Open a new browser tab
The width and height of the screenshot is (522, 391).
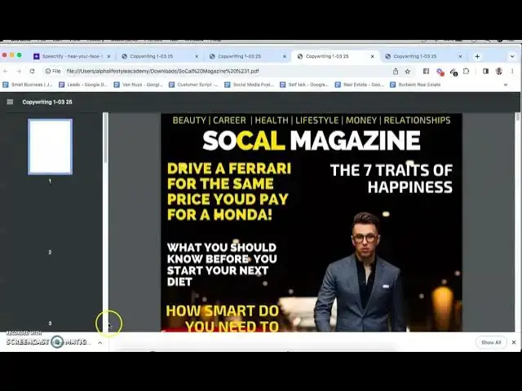tap(477, 56)
